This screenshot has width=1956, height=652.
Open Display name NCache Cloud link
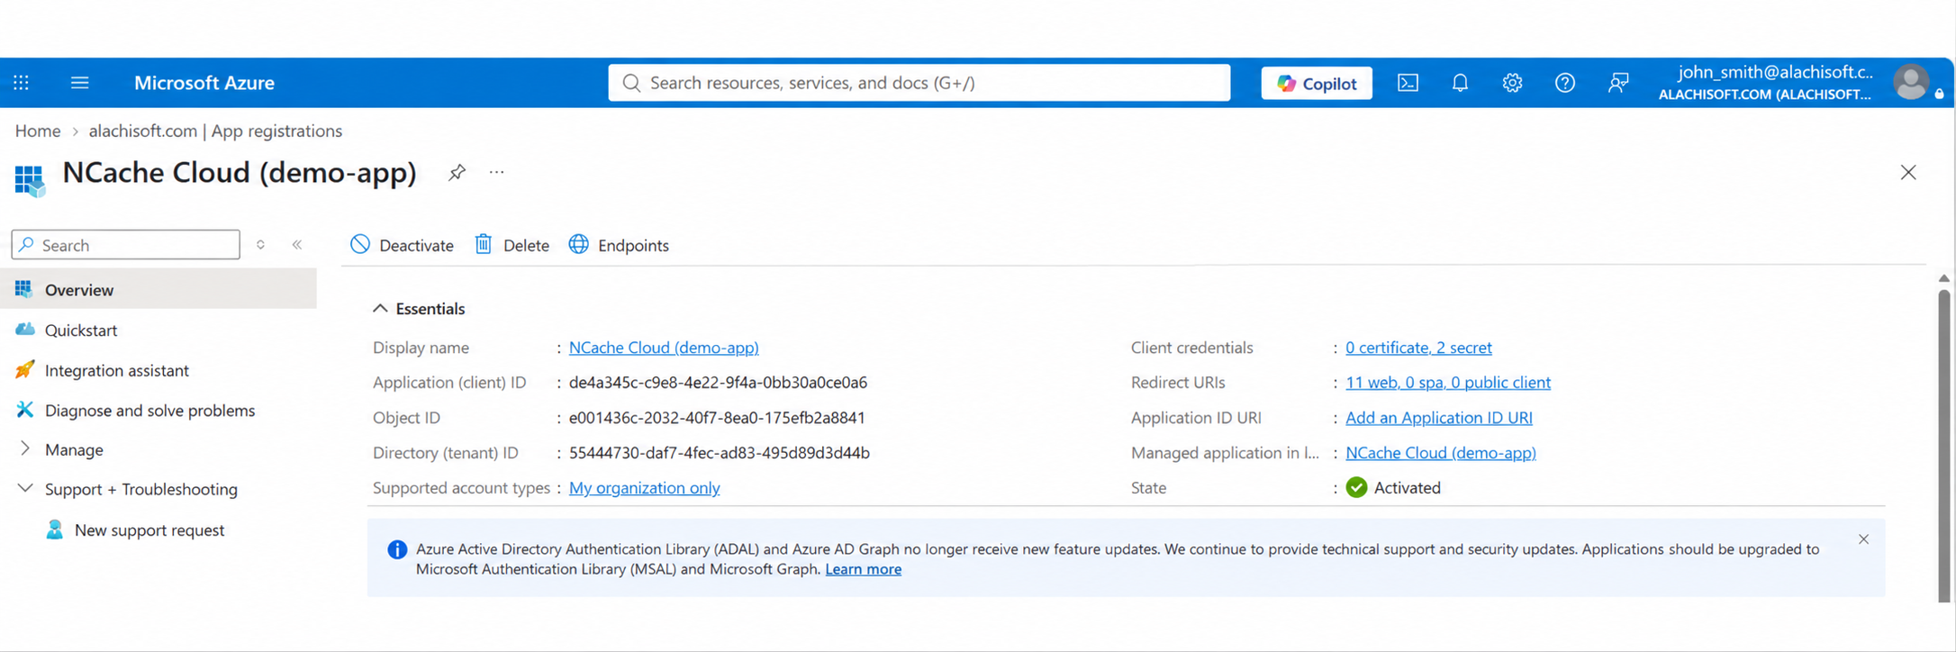(x=664, y=348)
